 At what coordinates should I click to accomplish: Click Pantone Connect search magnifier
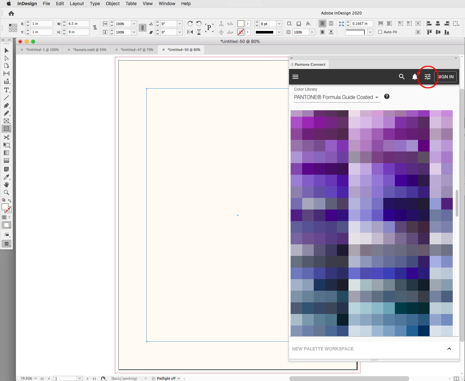pos(402,77)
